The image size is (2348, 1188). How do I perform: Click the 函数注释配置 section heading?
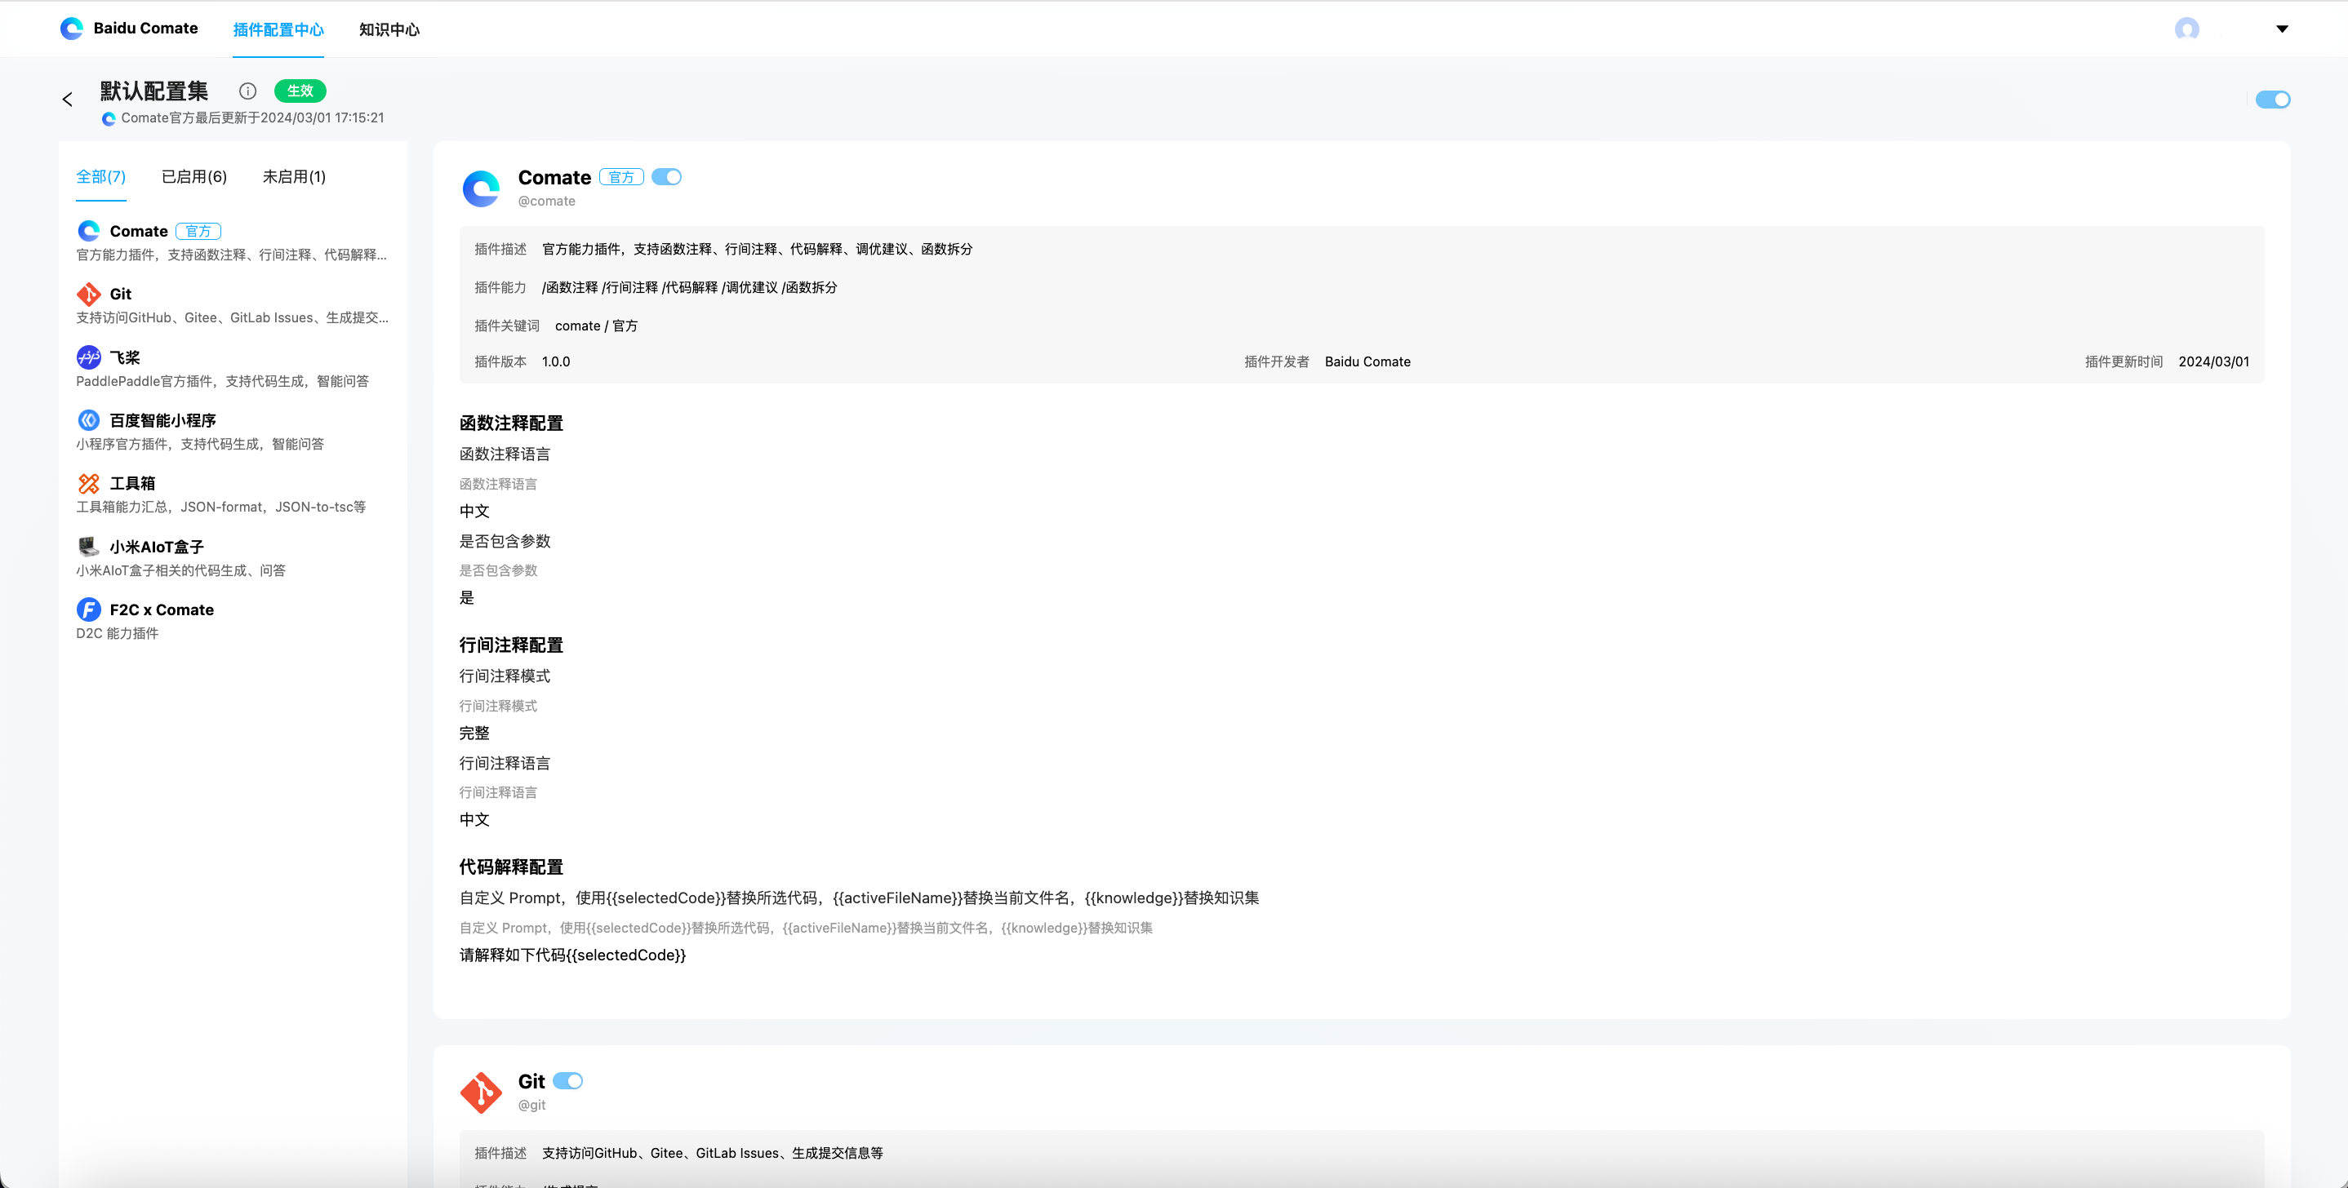click(x=511, y=423)
